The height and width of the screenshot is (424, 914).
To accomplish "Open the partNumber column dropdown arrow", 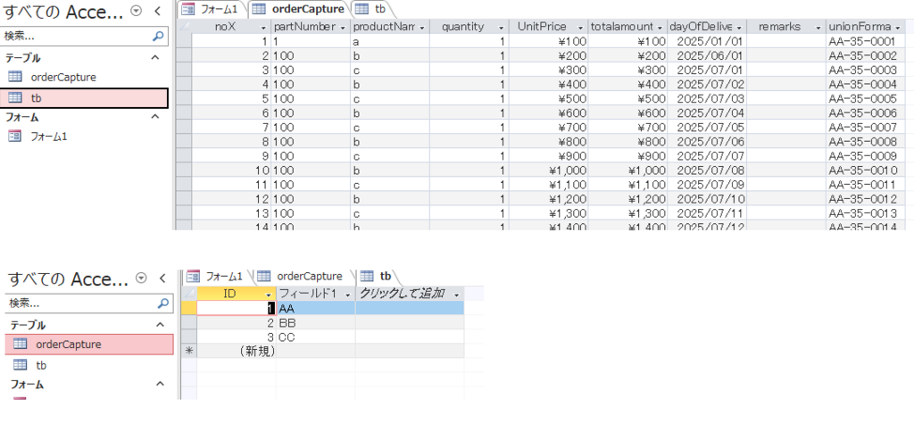I will click(x=344, y=27).
